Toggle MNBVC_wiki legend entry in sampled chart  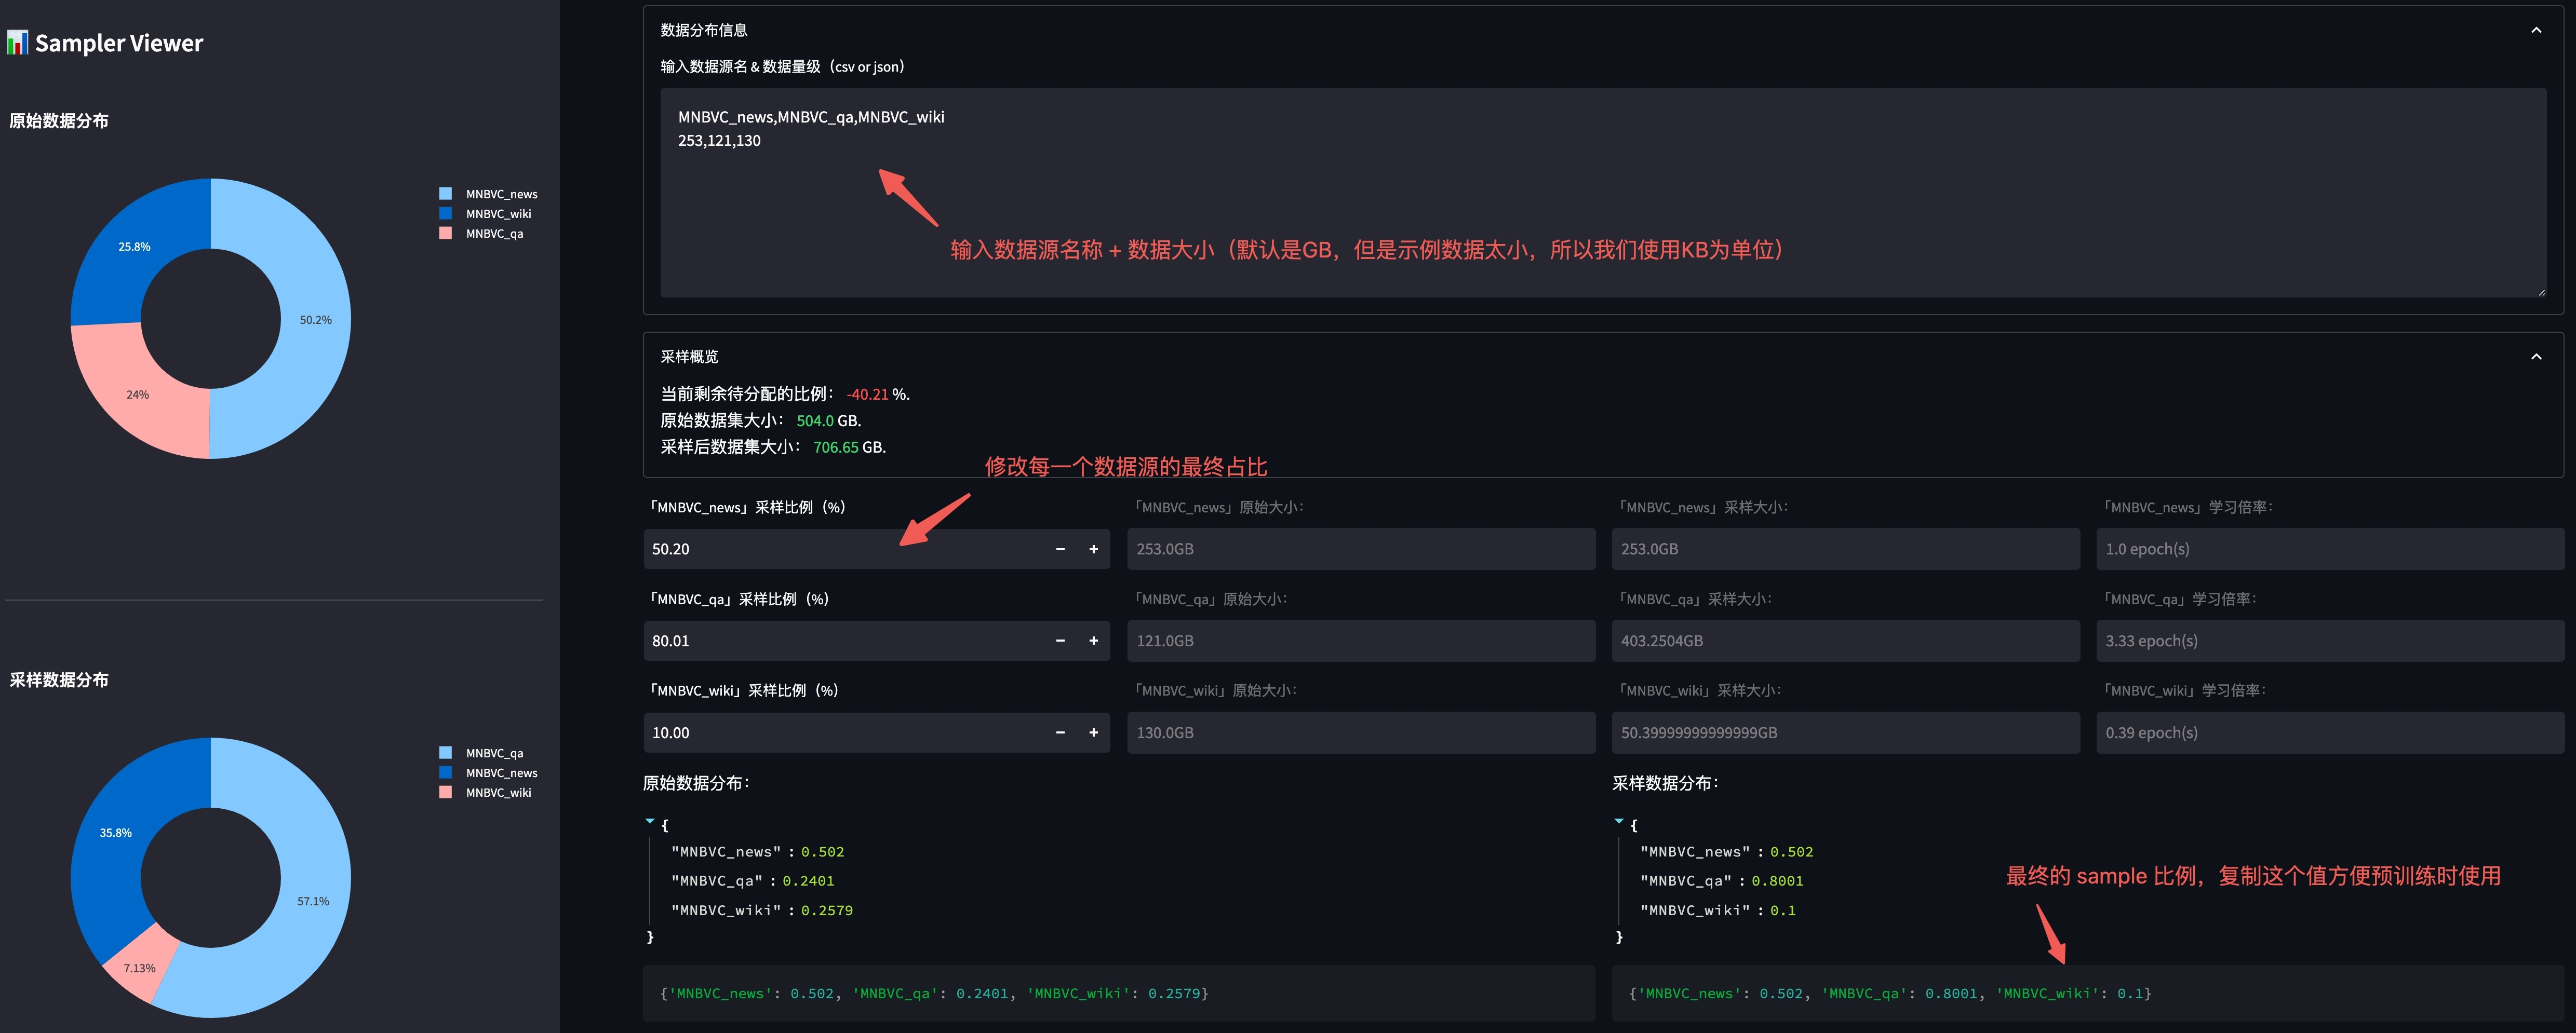pyautogui.click(x=498, y=792)
